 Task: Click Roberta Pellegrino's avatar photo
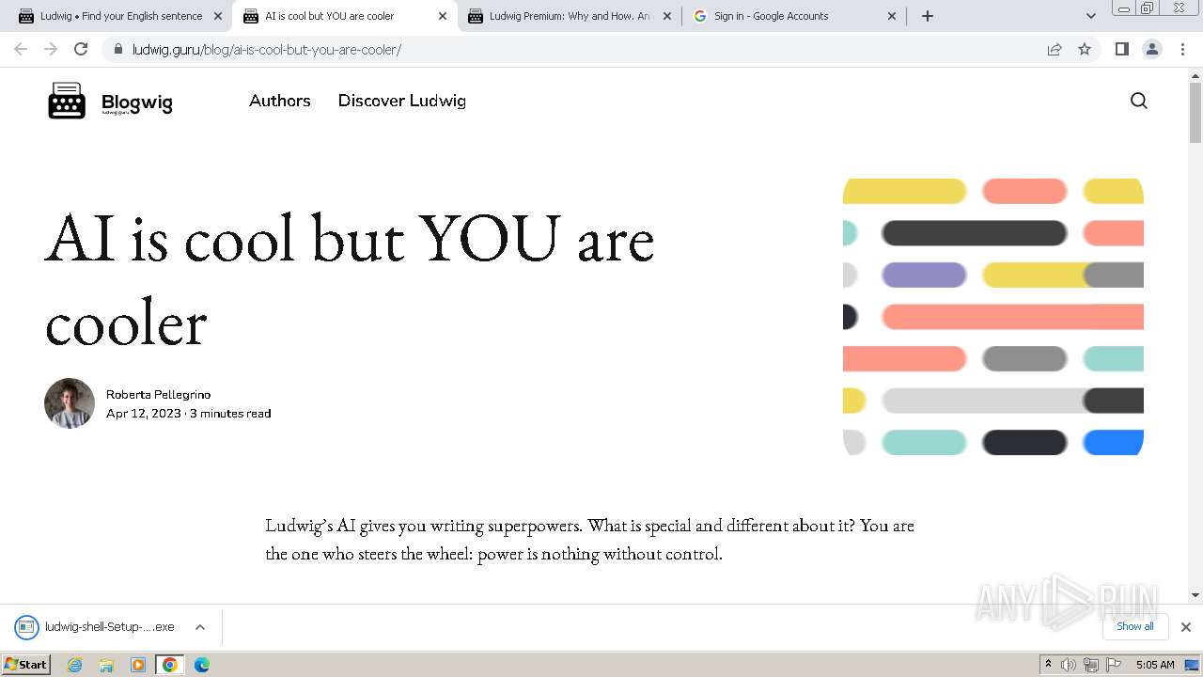[x=70, y=403]
